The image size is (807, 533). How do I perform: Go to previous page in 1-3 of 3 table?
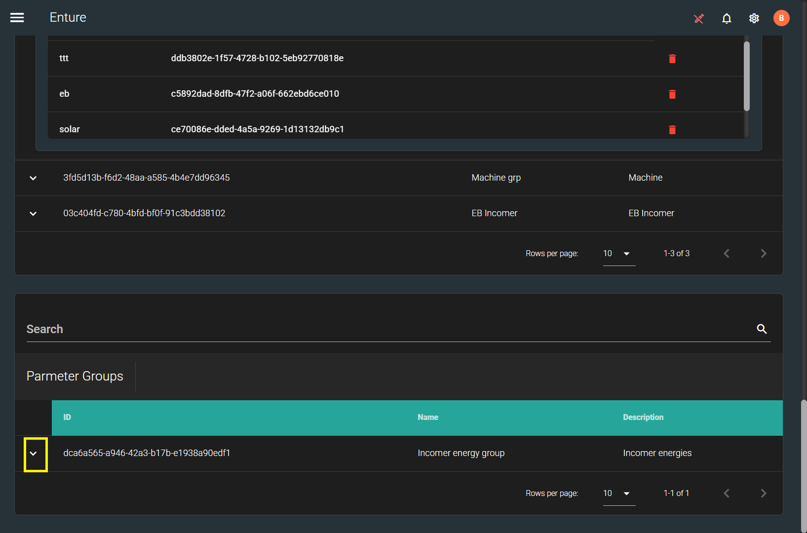pos(727,254)
